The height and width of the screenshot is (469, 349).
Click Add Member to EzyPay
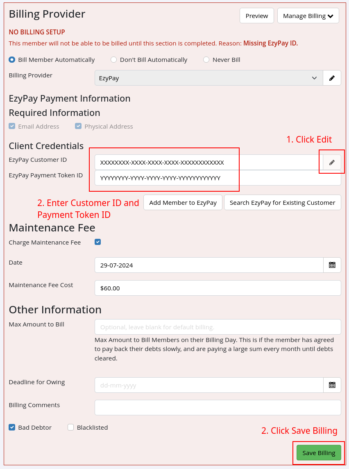click(183, 202)
